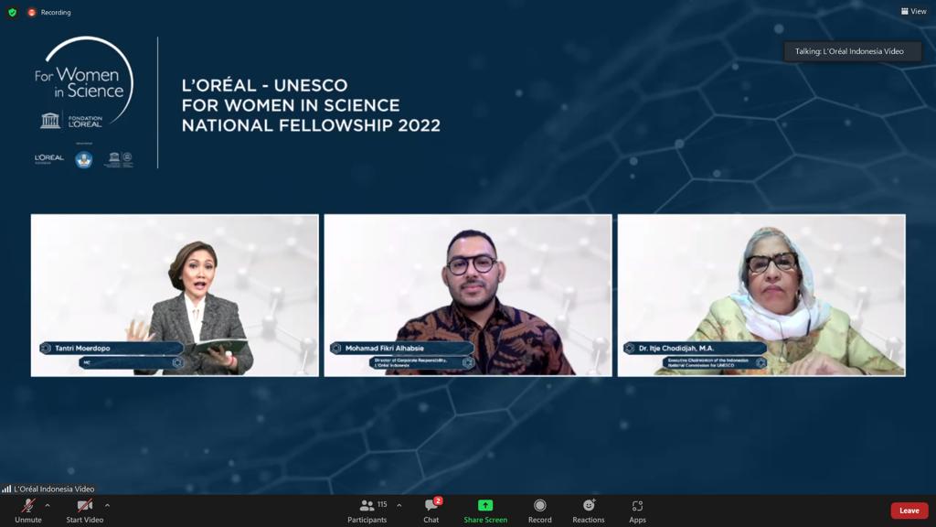Open the Reactions menu

pos(589,511)
